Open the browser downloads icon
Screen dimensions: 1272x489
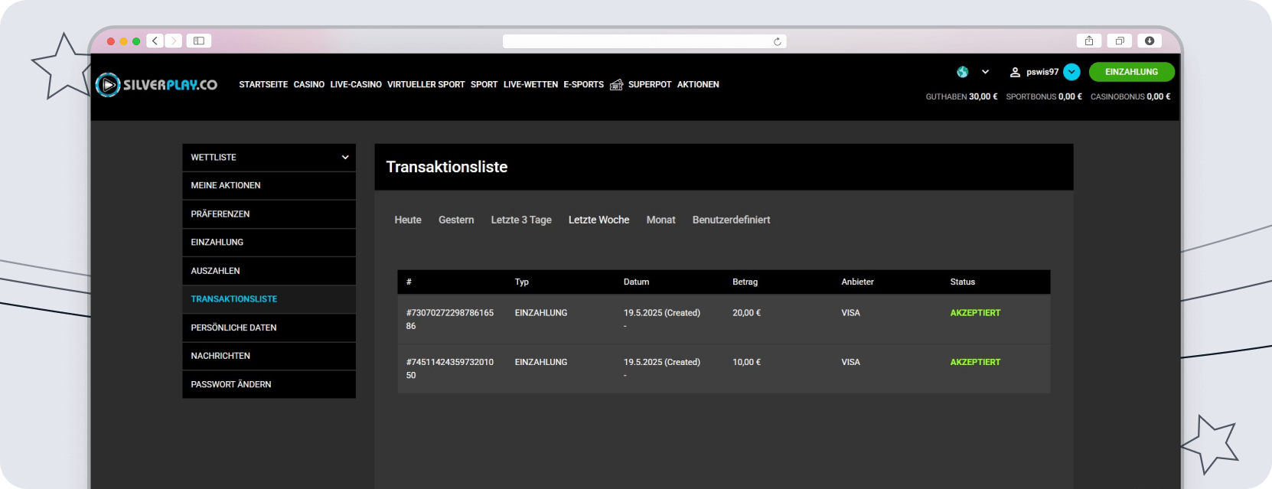[x=1150, y=41]
